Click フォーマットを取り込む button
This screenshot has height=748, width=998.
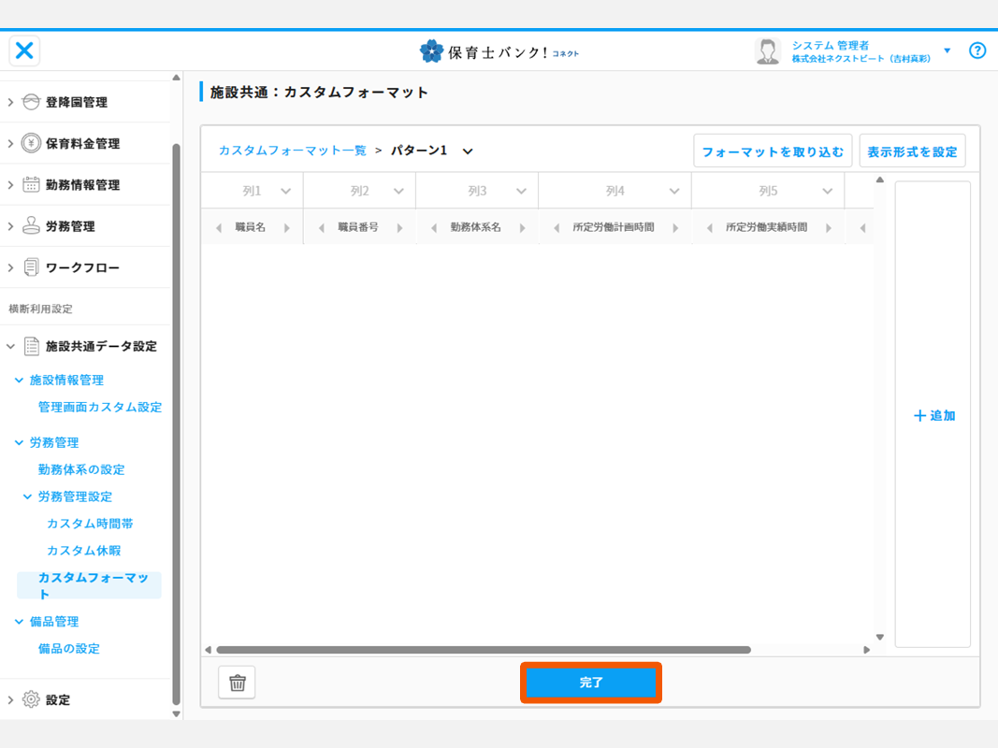pos(772,151)
